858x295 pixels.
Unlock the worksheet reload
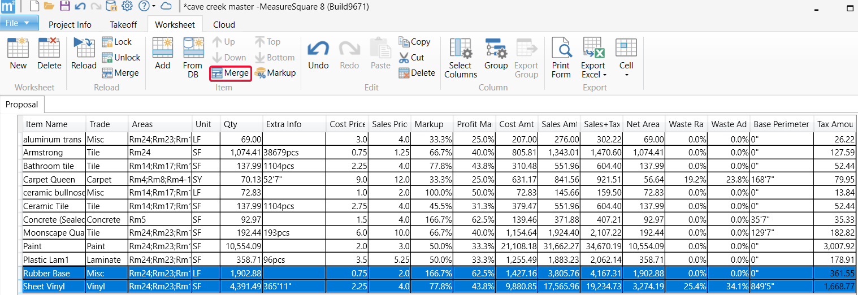[121, 58]
